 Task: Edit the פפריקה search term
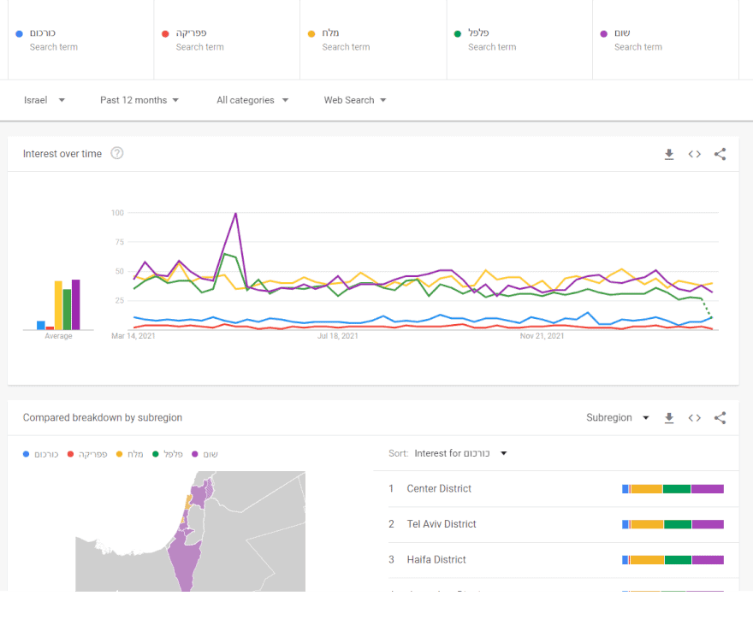tap(227, 39)
